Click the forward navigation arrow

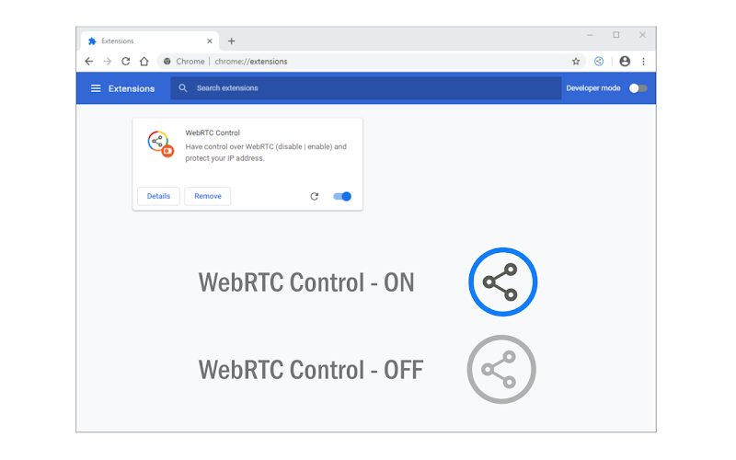107,61
